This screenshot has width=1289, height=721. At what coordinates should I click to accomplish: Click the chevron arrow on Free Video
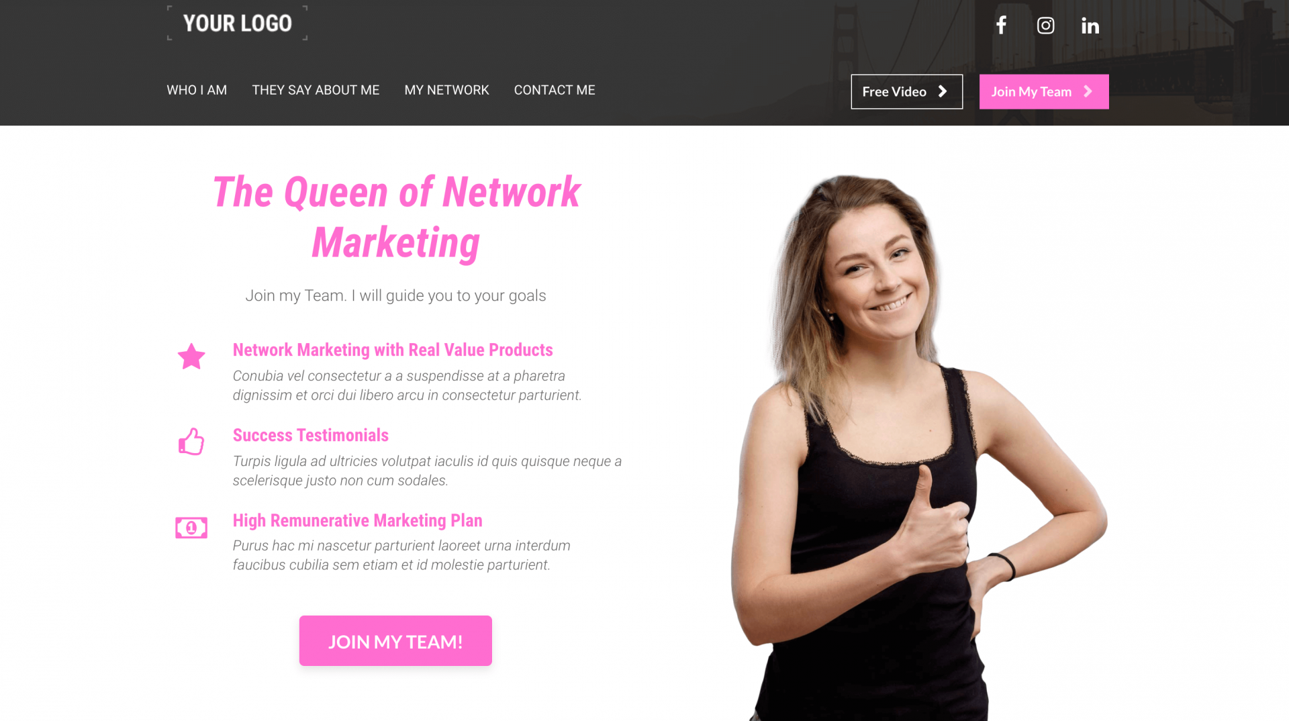(x=943, y=91)
